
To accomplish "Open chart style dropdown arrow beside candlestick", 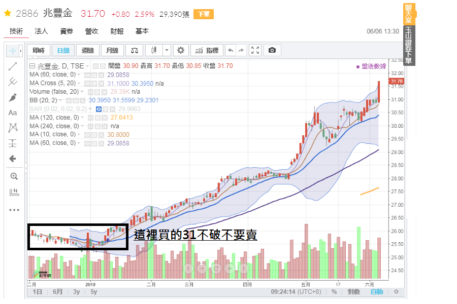I will click(x=167, y=50).
